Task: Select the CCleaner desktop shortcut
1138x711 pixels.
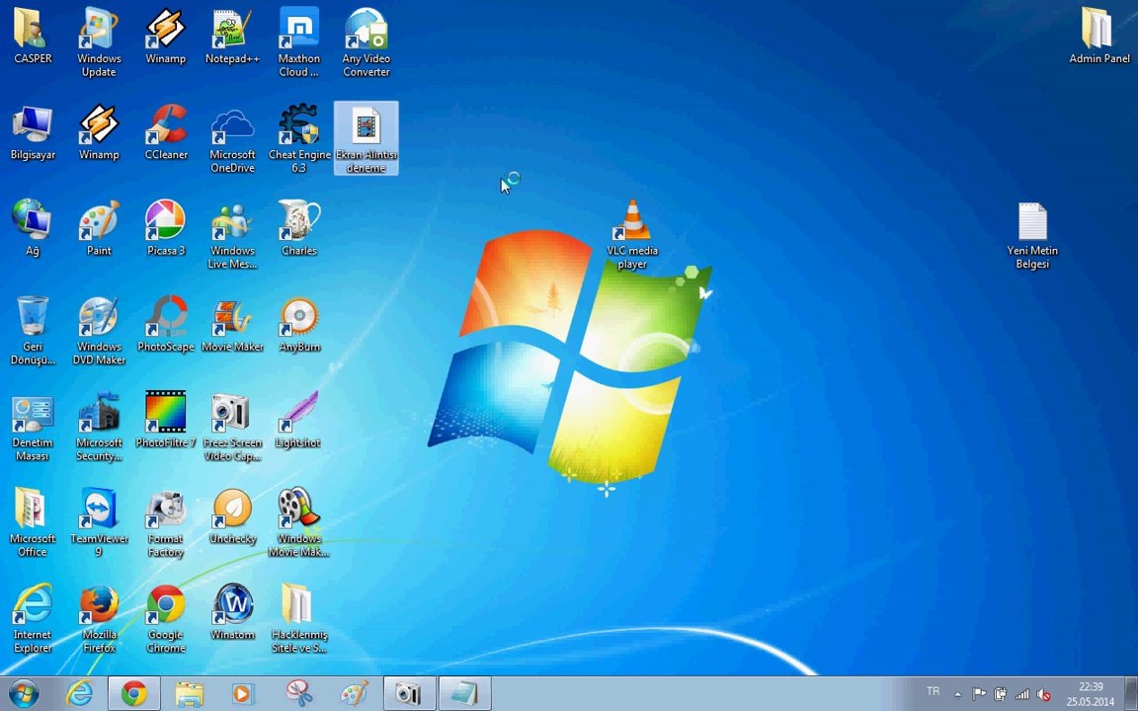Action: [x=166, y=132]
